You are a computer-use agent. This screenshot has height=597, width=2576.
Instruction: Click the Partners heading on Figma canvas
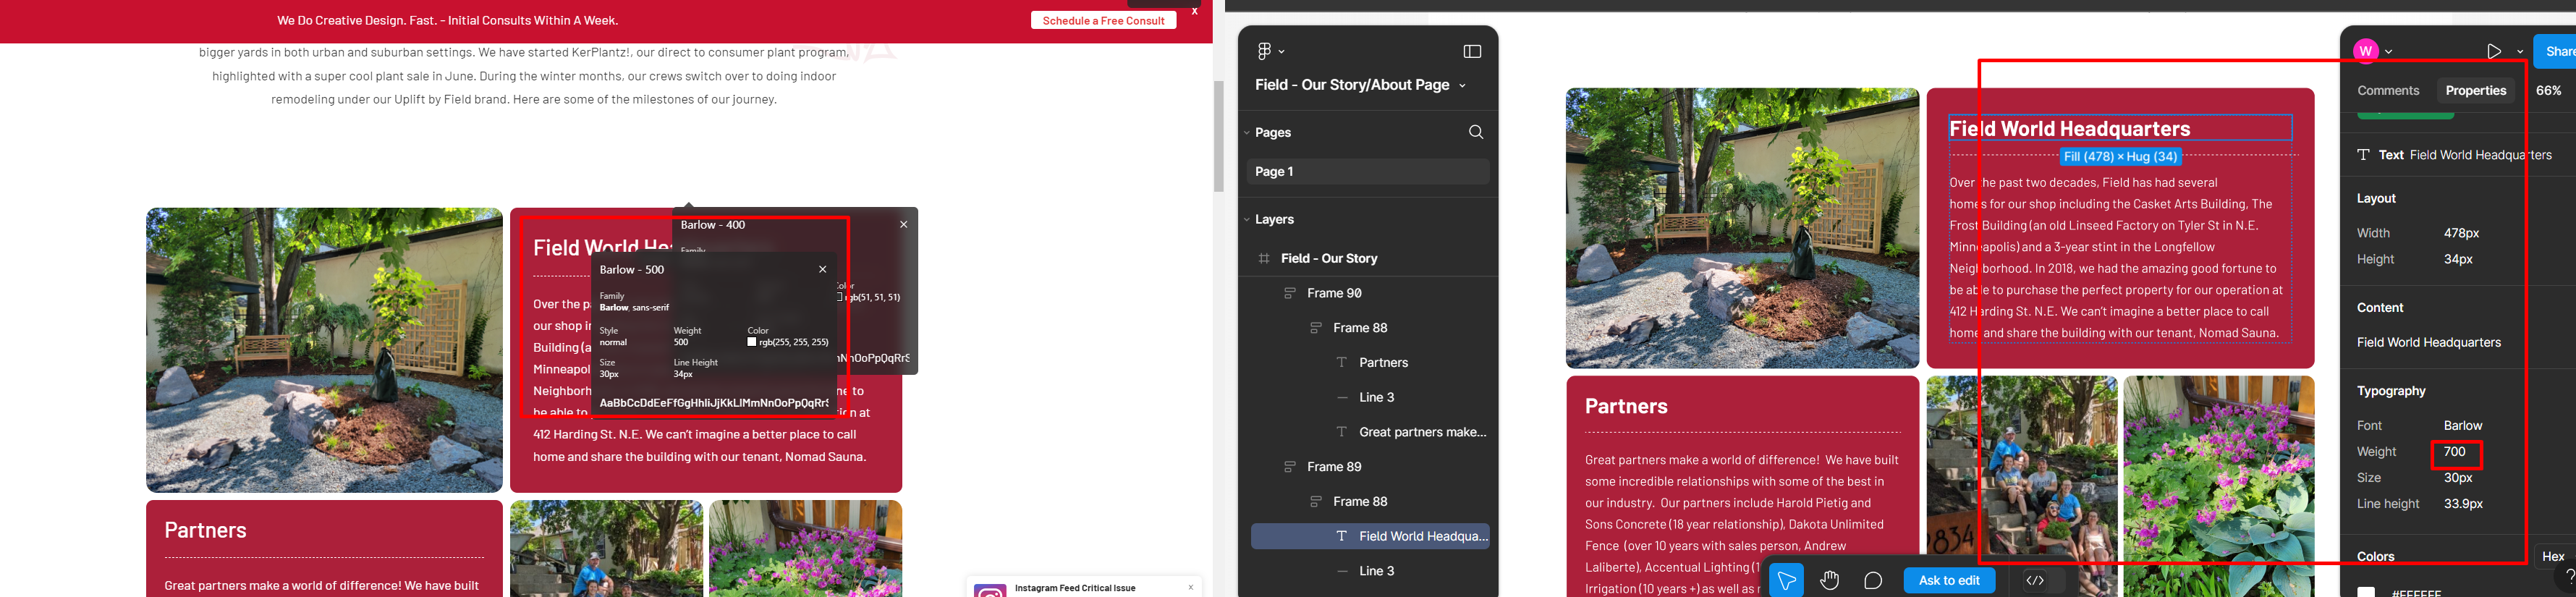[x=1626, y=406]
